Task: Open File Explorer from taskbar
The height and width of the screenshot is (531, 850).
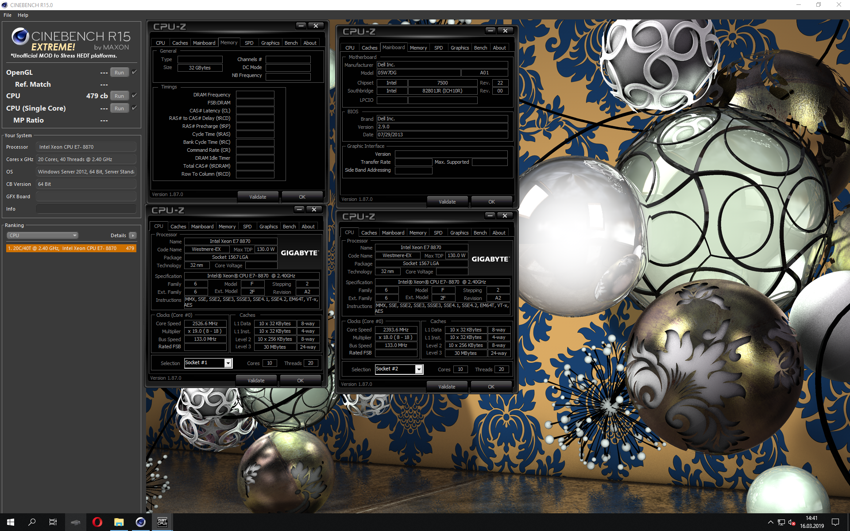Action: [119, 522]
